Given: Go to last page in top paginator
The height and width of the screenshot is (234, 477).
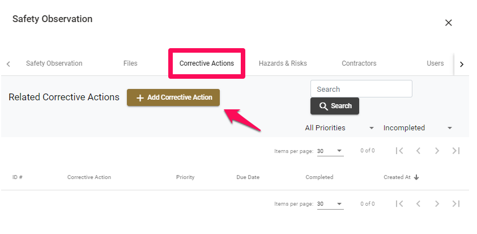Looking at the screenshot, I should pyautogui.click(x=455, y=151).
